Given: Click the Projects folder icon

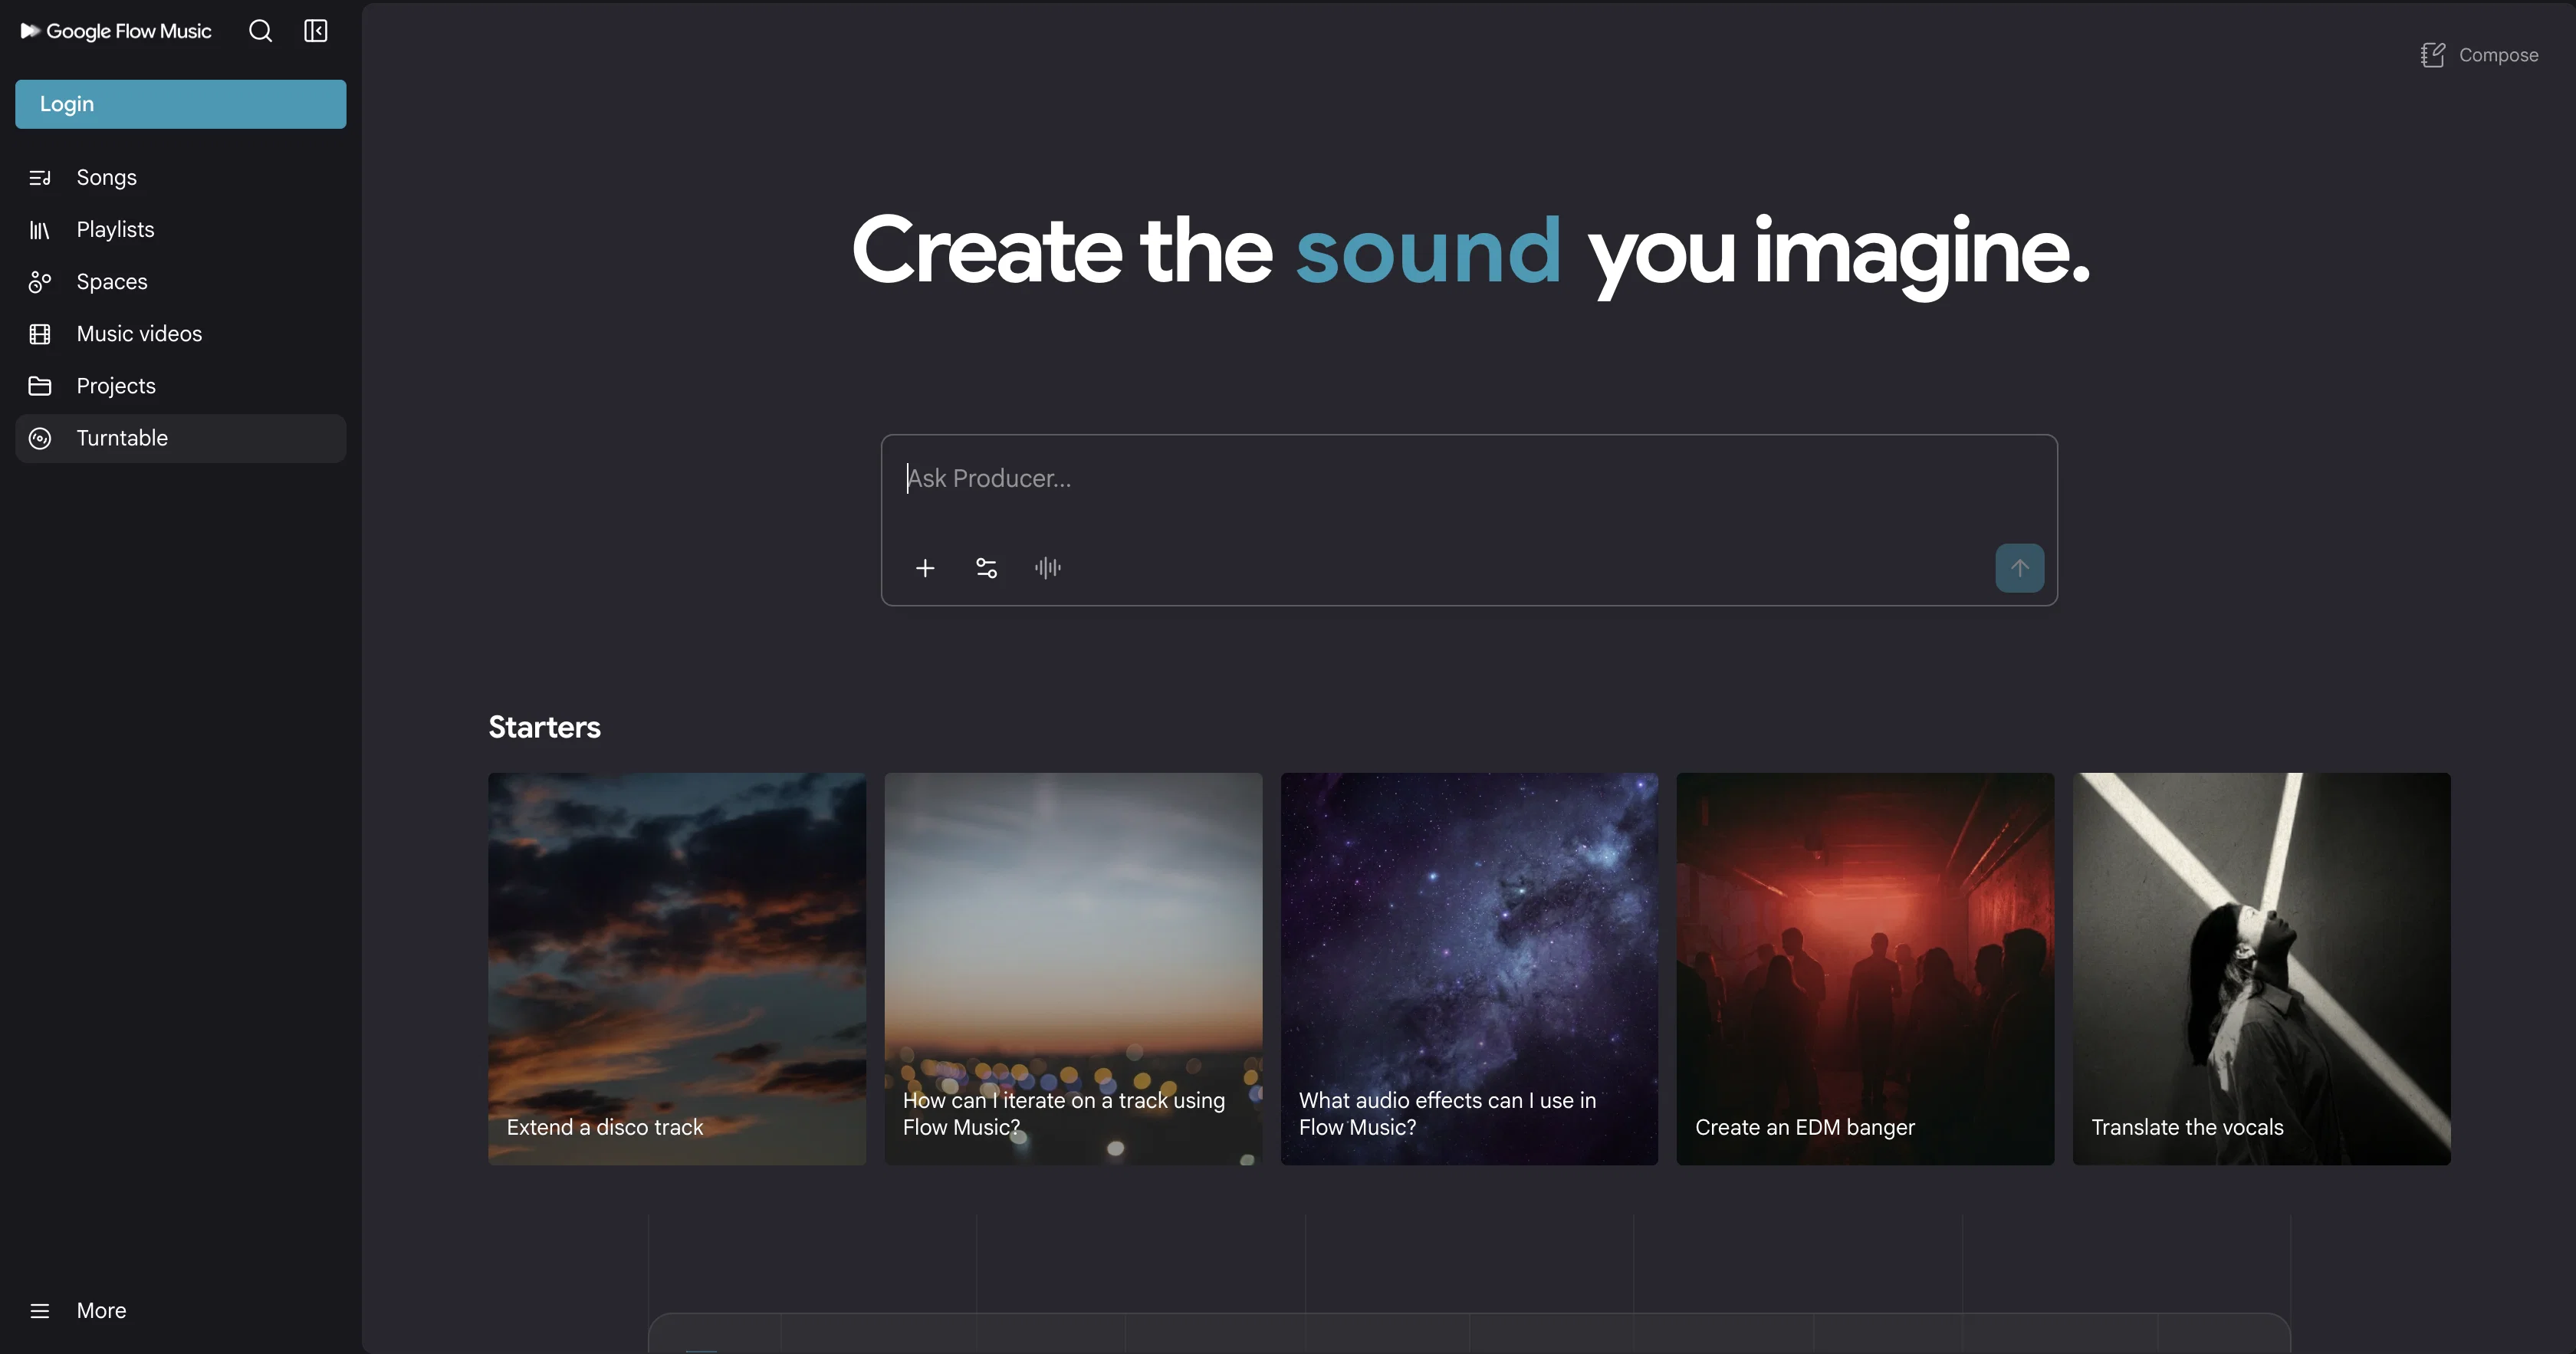Looking at the screenshot, I should [40, 386].
